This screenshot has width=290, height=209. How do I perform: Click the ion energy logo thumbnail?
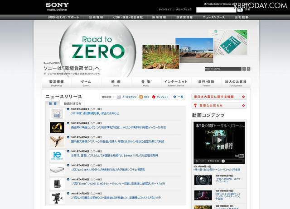pyautogui.click(x=57, y=156)
